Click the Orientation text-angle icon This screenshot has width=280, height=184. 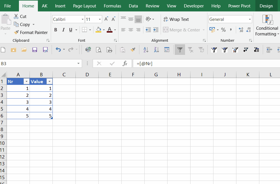(148, 19)
